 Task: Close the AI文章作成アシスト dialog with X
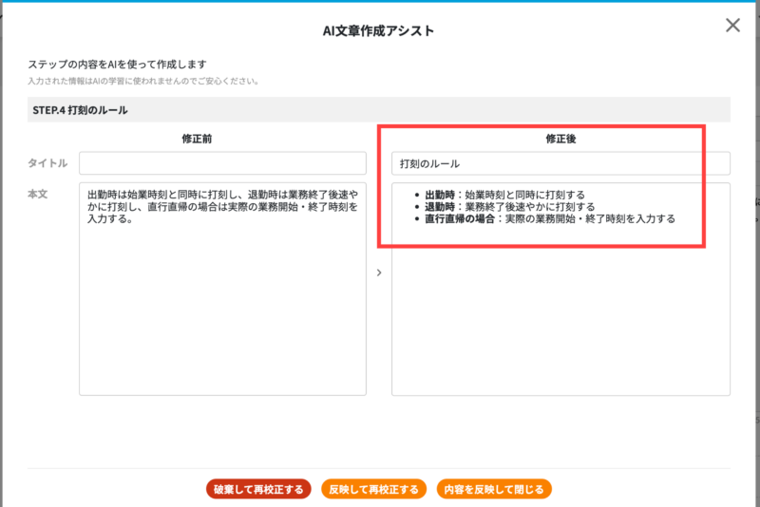pos(732,26)
